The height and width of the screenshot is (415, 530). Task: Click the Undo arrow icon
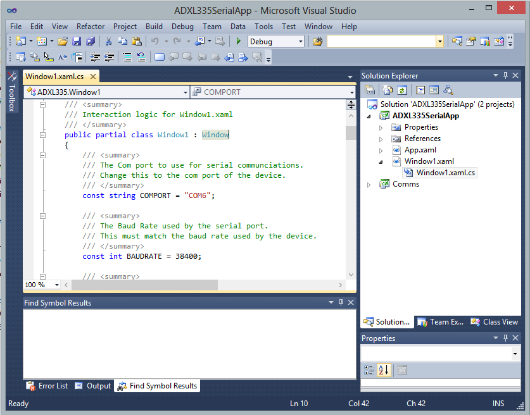[x=155, y=42]
